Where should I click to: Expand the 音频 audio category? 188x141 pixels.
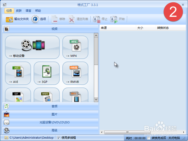point(50,106)
